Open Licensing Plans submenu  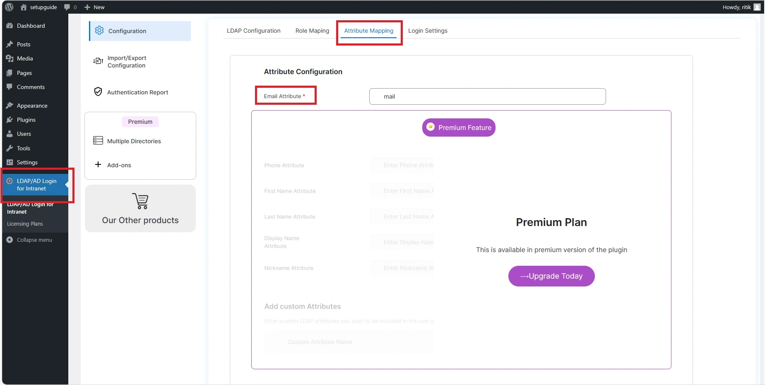pyautogui.click(x=25, y=224)
